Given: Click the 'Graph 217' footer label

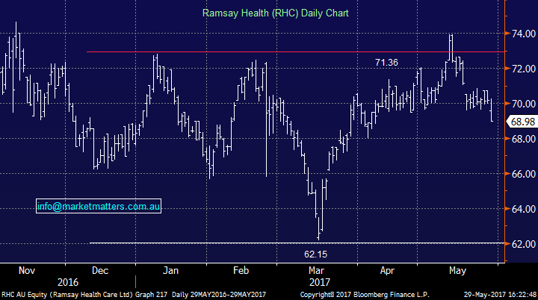Looking at the screenshot, I should (151, 295).
